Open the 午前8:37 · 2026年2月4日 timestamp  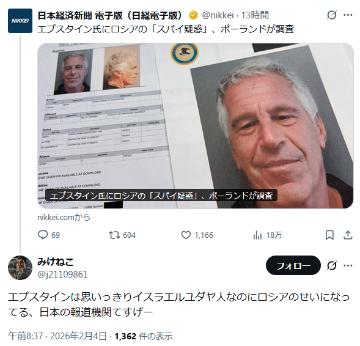(57, 336)
